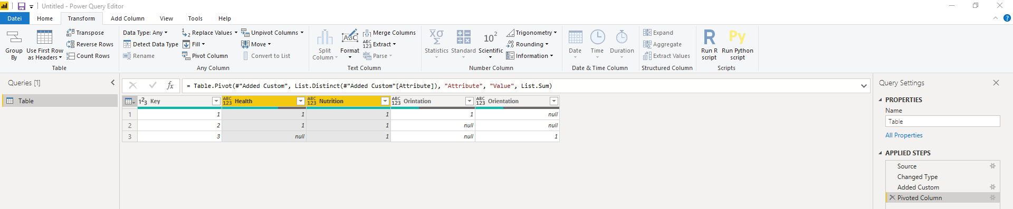Collapse the ribbon using the caret
1013x209 pixels.
click(996, 18)
